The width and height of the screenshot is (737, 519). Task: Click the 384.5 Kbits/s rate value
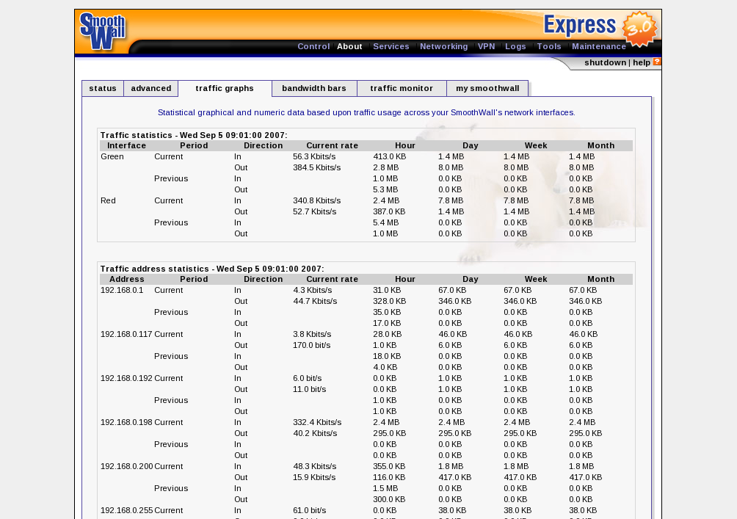pos(317,168)
